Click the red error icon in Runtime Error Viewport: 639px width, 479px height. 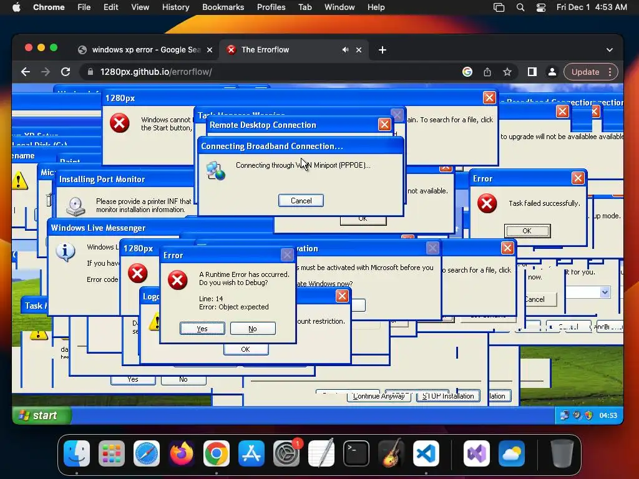[x=178, y=280]
